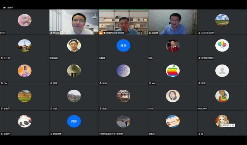247x145 pixels.
Task: Select the rainbow Apple logo avatar of WX
Action: (x=173, y=71)
